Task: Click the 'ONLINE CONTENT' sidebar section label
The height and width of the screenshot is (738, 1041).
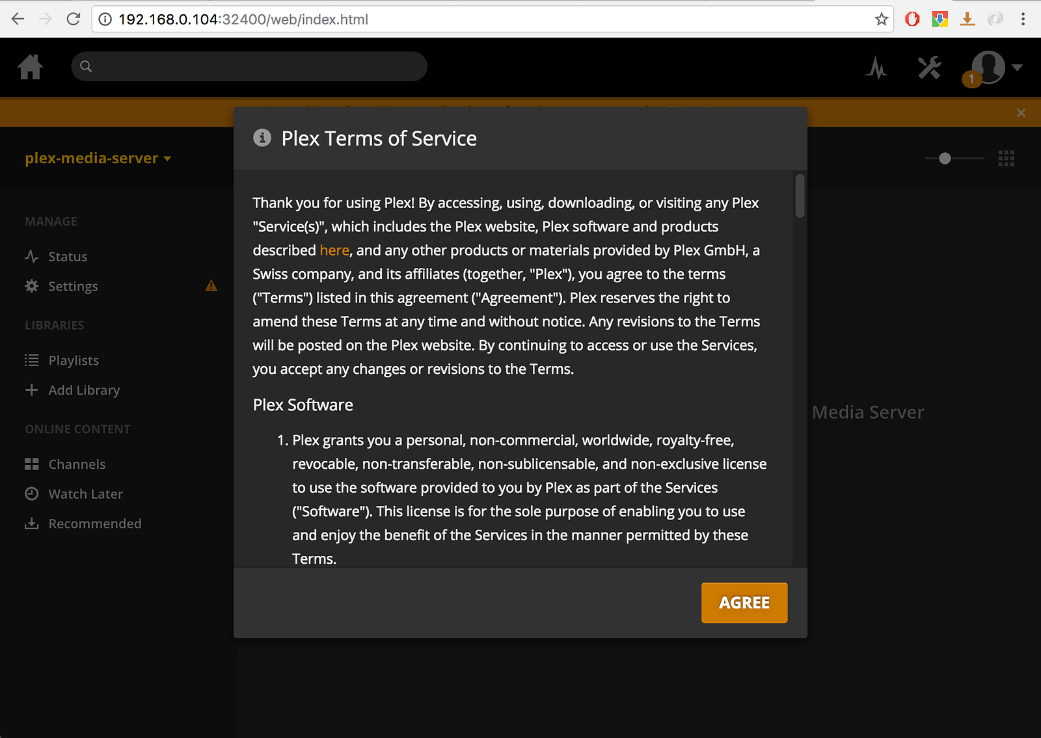Action: (78, 429)
